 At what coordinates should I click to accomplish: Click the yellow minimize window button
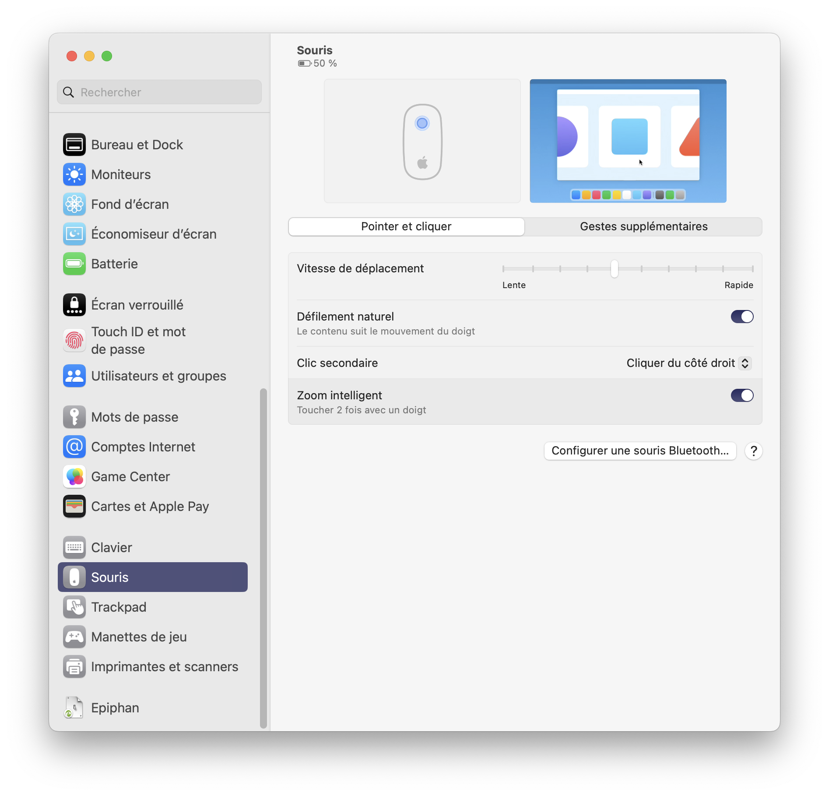pyautogui.click(x=89, y=56)
